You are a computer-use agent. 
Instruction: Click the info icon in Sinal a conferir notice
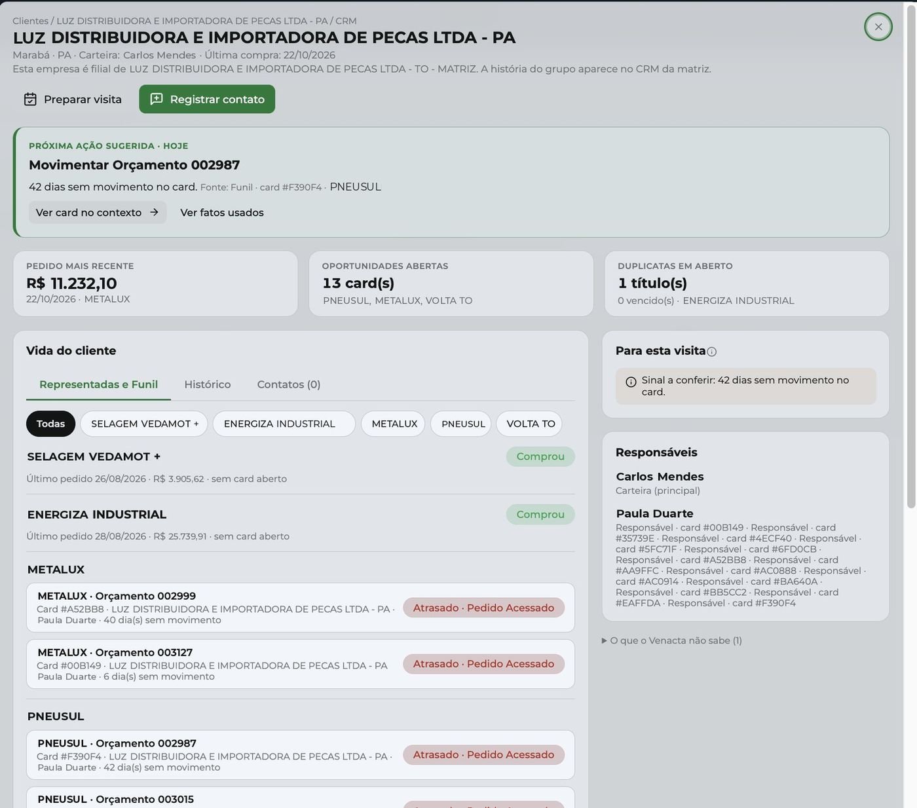(631, 382)
